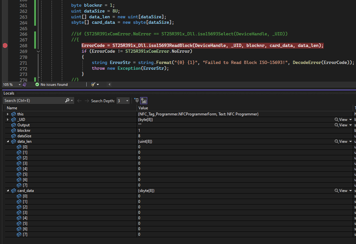Toggle the breakpoint on line 268

(5, 46)
